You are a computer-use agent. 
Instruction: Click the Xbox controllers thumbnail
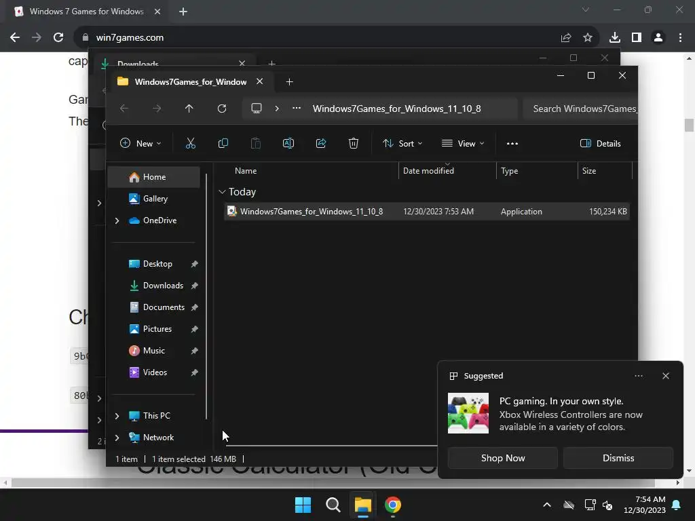click(x=468, y=413)
